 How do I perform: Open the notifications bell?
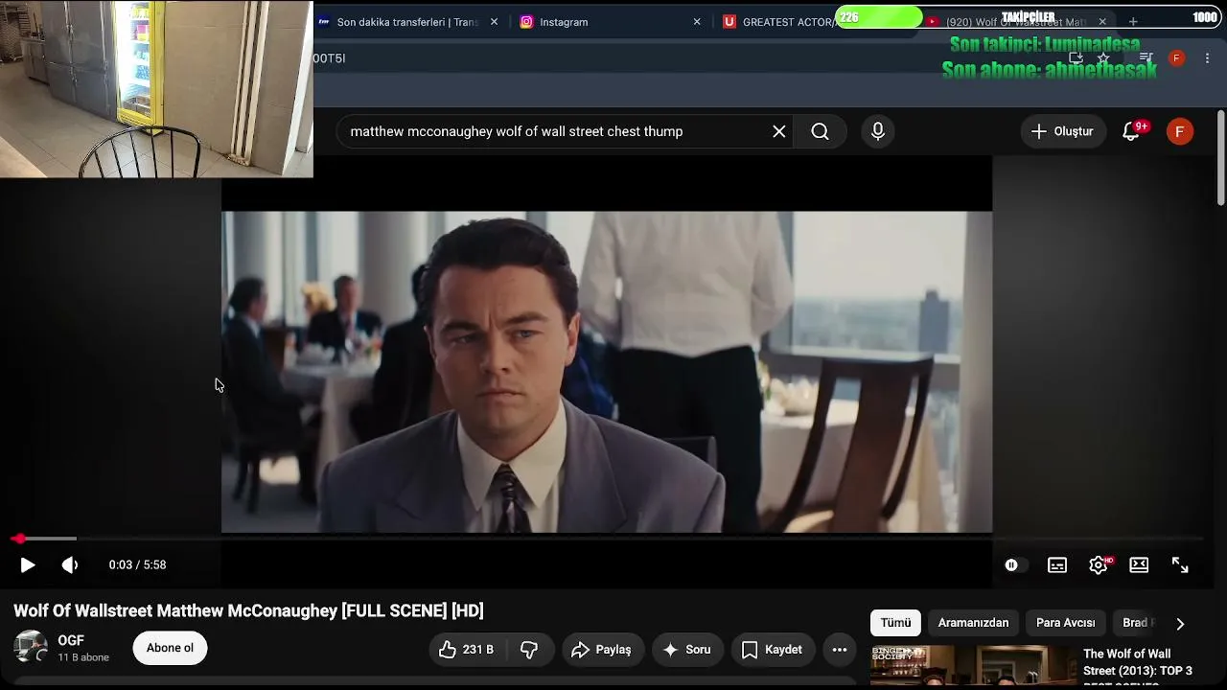(x=1131, y=132)
